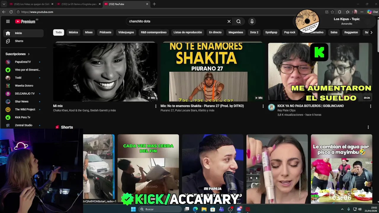
Task: Filter feed by Megamixes chip
Action: 236,32
